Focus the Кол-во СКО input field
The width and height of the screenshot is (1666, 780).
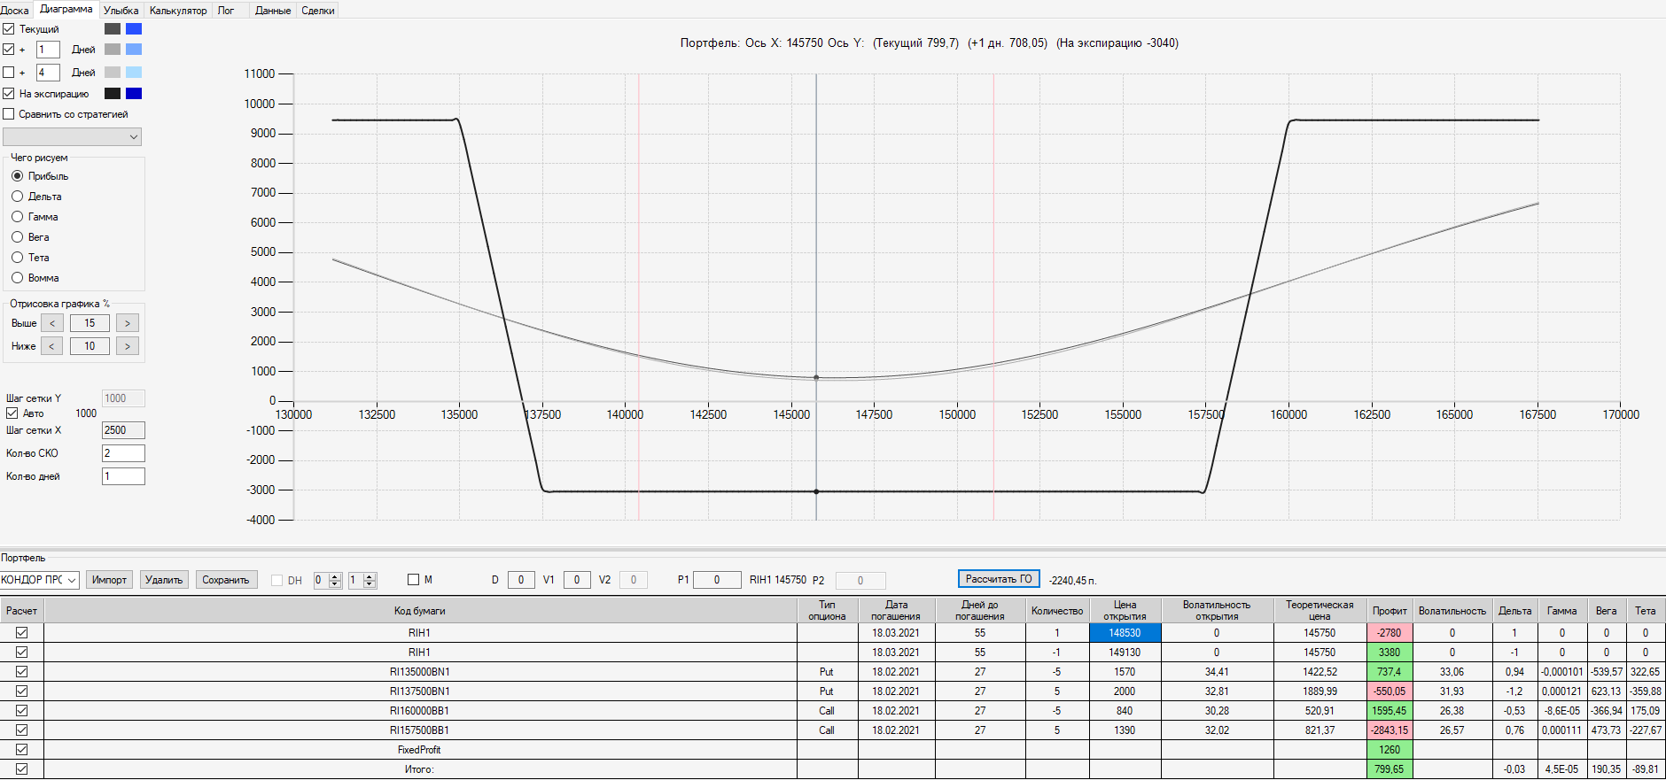click(123, 453)
